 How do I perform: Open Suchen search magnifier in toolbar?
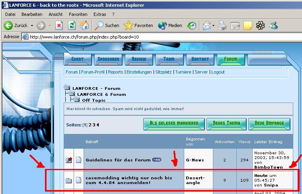pyautogui.click(x=99, y=25)
